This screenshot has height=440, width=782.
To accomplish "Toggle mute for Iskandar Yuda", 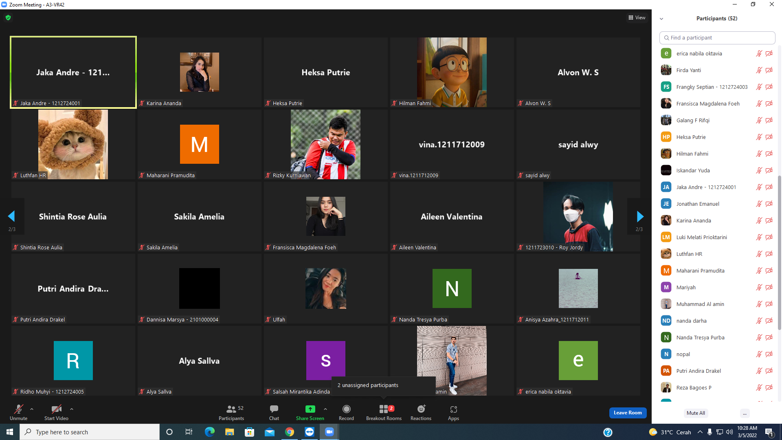I will (759, 170).
